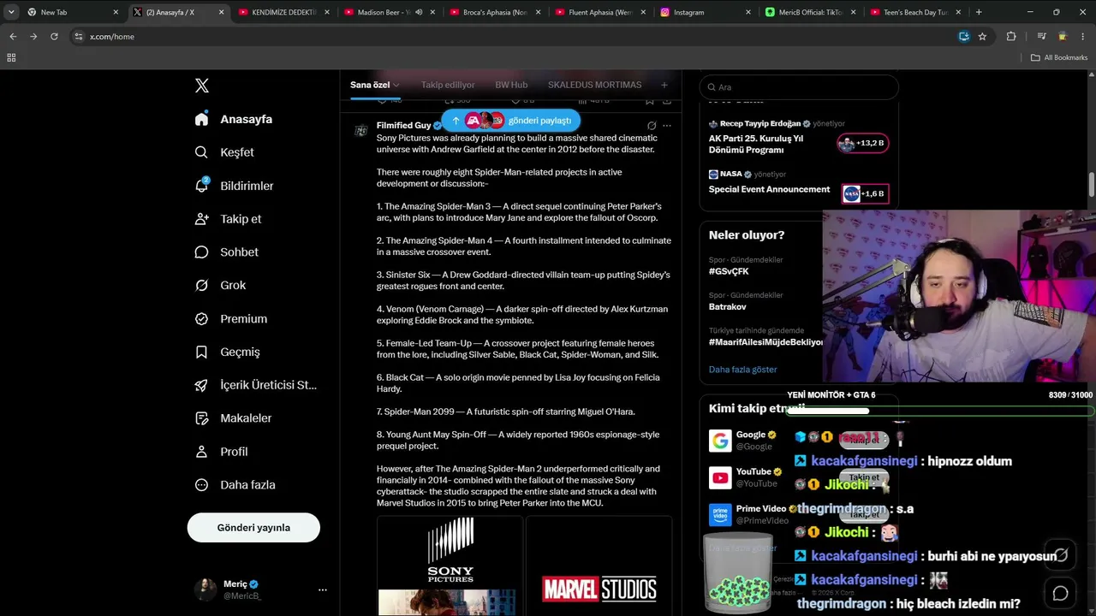Screen dimensions: 1096x616
Task: Click the Grok icon on Filmified Guy post
Action: [x=652, y=126]
